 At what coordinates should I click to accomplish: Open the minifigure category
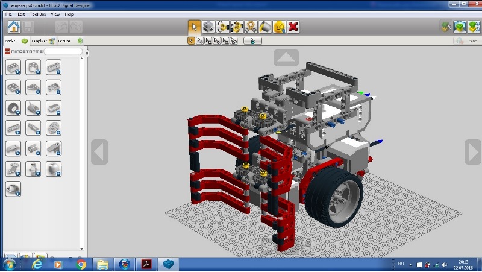[33, 169]
